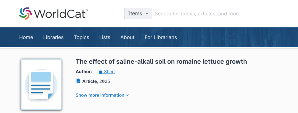298x113 pixels.
Task: Open the Items search scope dropdown
Action: 138,14
